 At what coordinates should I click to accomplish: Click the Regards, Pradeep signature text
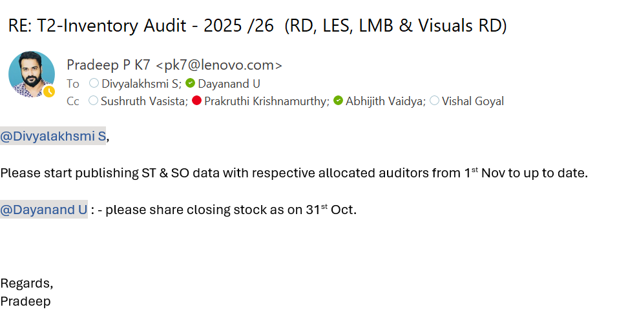(x=26, y=292)
